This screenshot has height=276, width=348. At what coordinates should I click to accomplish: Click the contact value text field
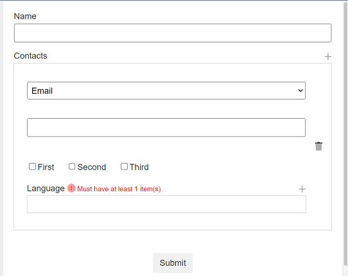(x=166, y=127)
